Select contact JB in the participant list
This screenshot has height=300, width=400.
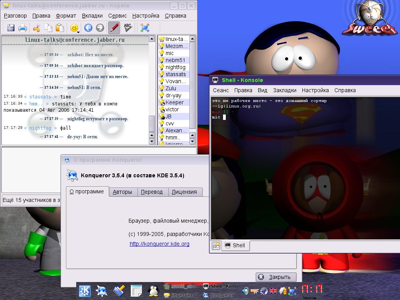[173, 116]
